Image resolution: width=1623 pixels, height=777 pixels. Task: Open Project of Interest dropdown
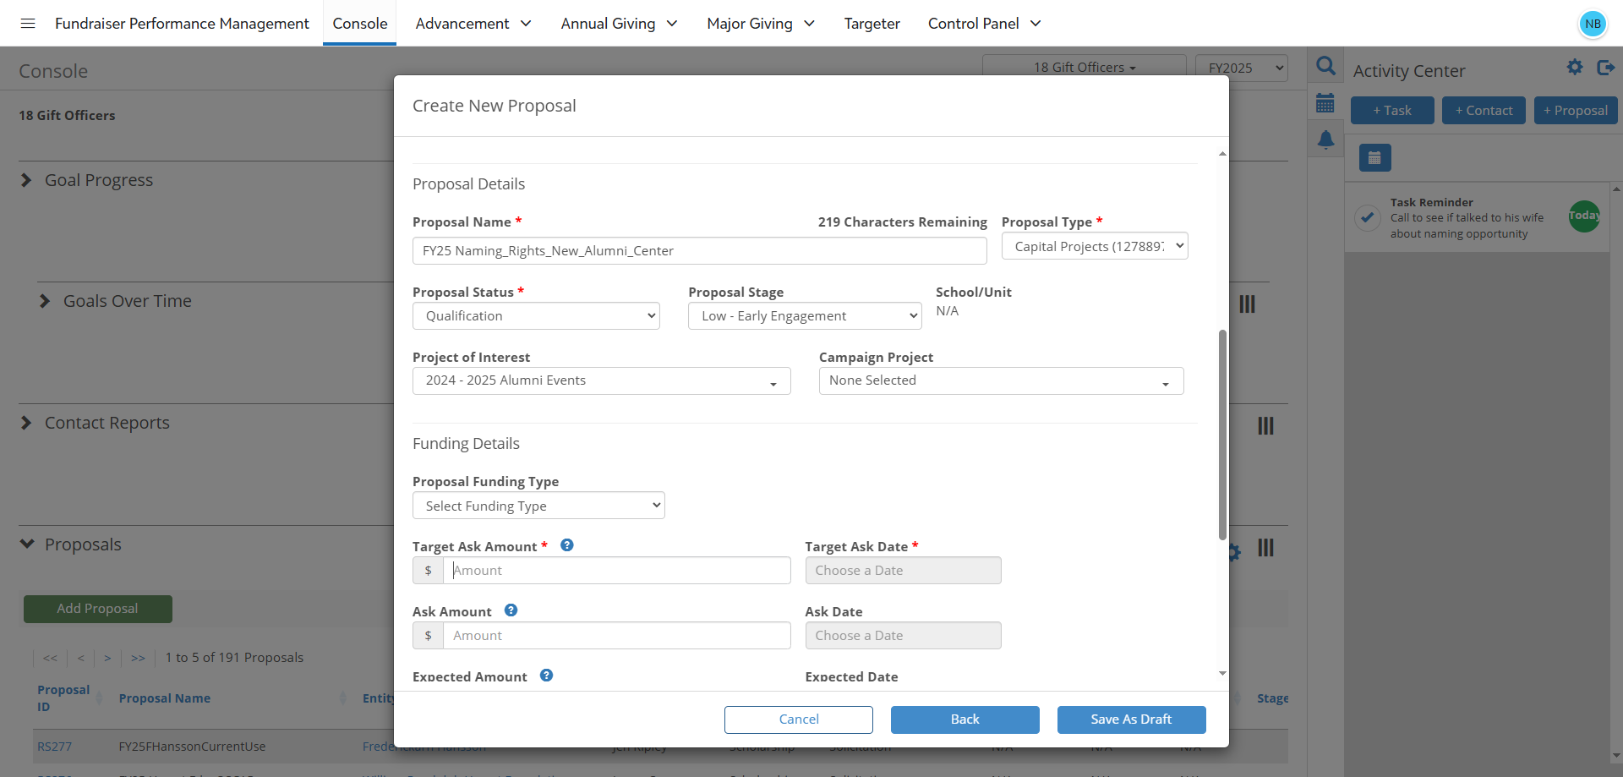click(x=601, y=380)
